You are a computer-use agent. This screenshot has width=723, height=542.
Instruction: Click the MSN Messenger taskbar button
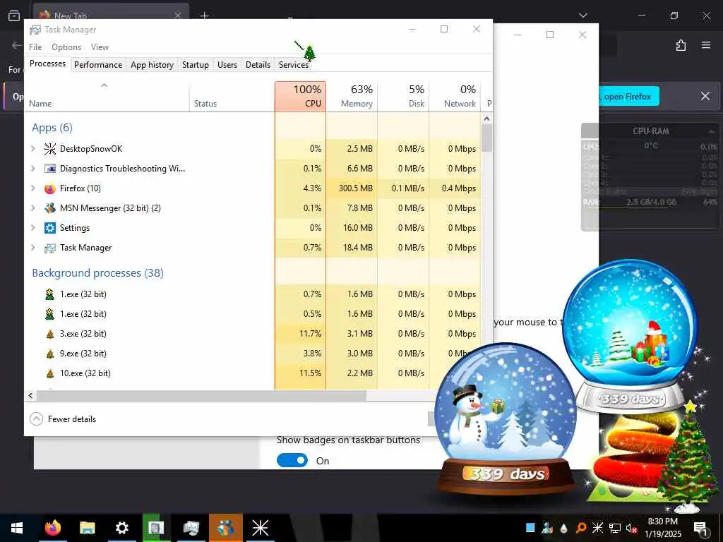[x=225, y=528]
